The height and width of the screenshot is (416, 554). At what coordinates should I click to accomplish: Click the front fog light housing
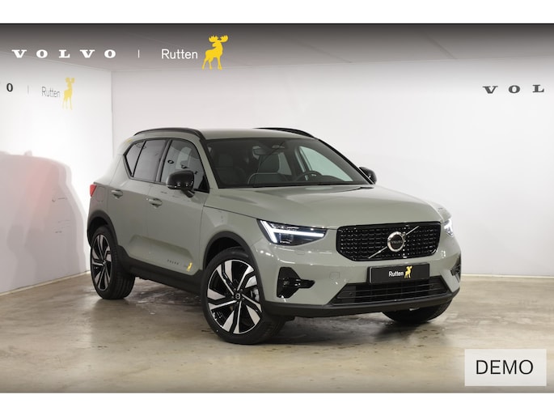coord(294,282)
